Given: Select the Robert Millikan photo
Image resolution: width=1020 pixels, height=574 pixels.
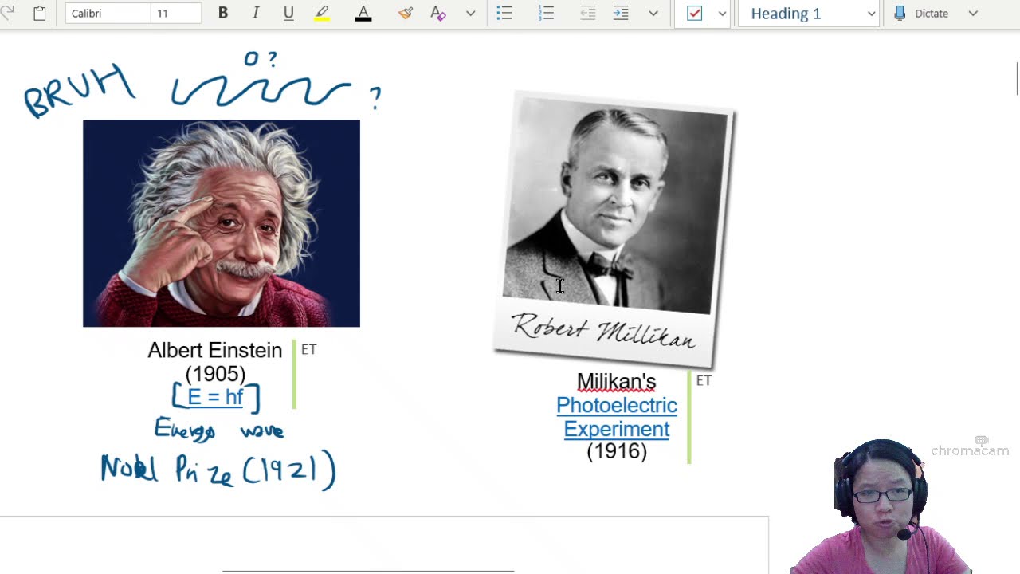Looking at the screenshot, I should pyautogui.click(x=614, y=230).
